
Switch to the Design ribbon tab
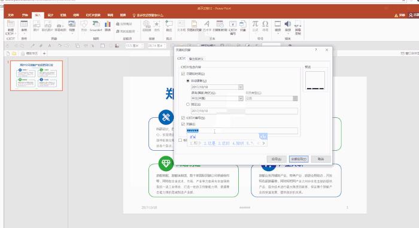[x=50, y=15]
